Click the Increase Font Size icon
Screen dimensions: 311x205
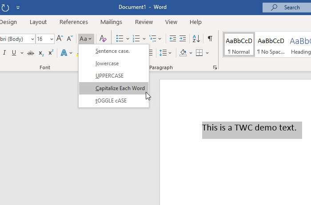60,38
